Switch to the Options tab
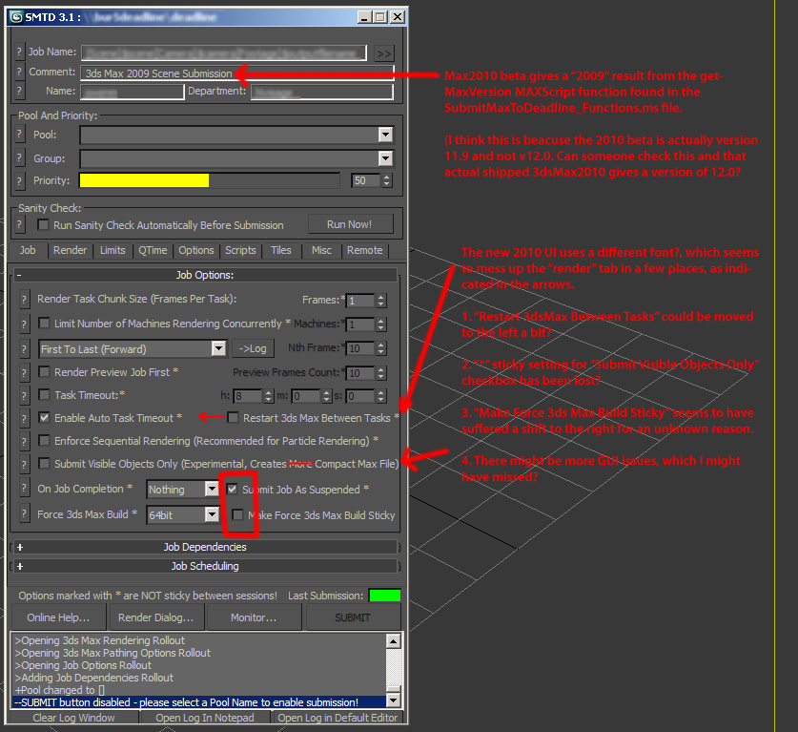The width and height of the screenshot is (798, 732). (x=196, y=250)
